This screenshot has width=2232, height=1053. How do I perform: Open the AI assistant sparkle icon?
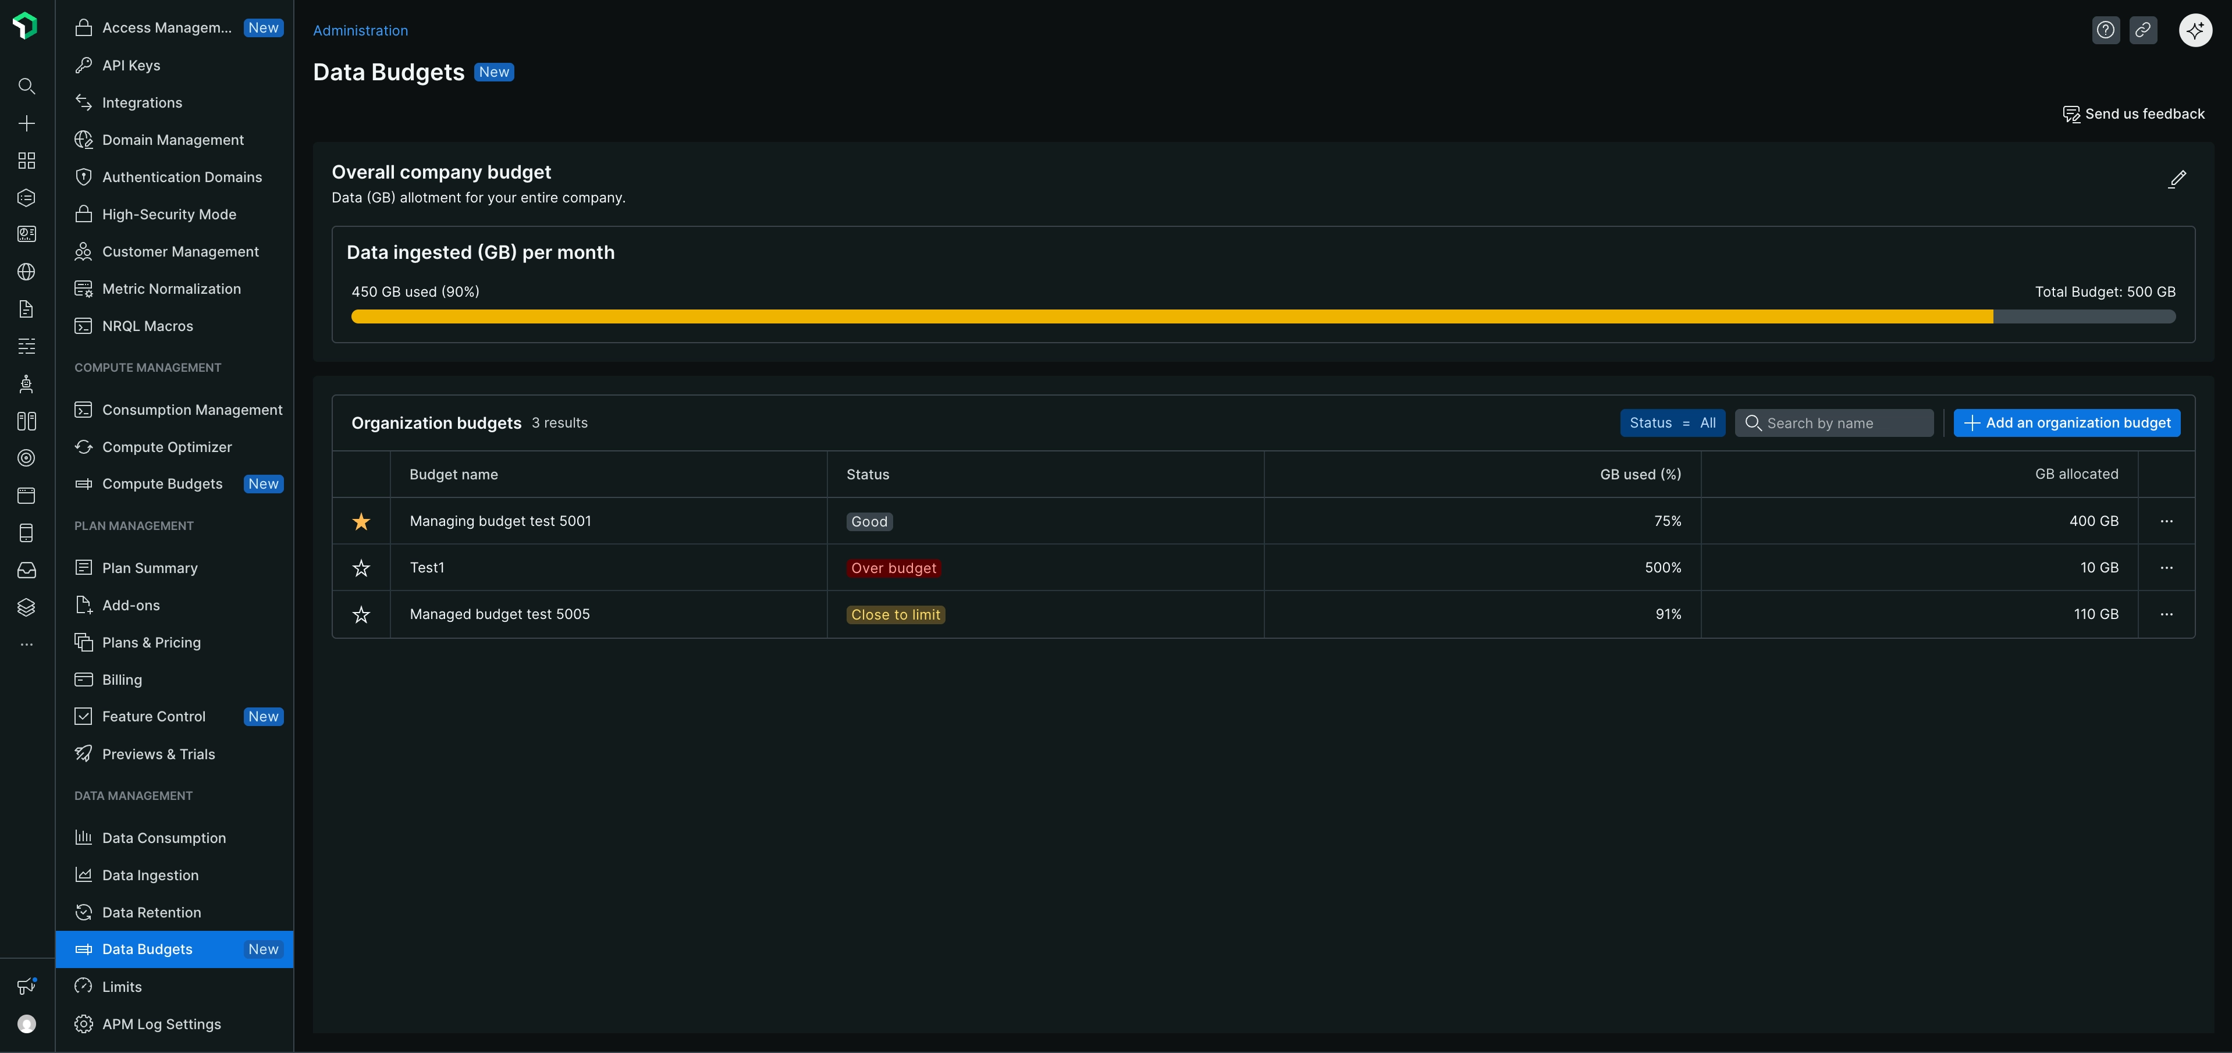2195,30
